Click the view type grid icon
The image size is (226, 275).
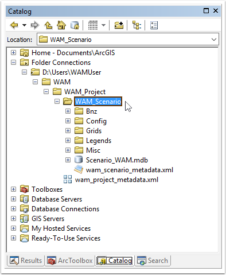[x=93, y=25]
